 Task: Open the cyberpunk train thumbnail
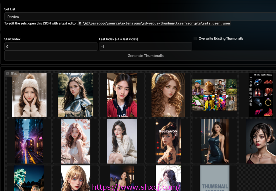coord(29,141)
